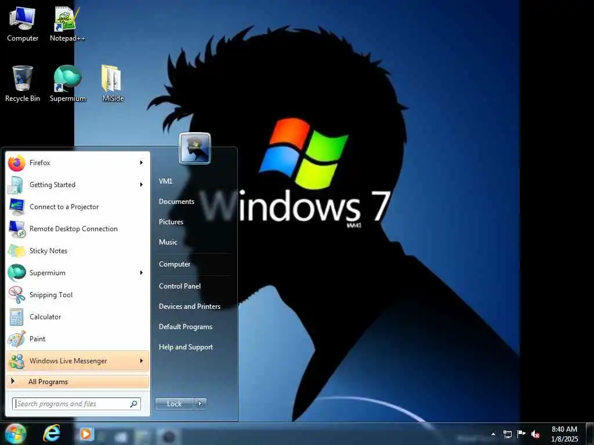Viewport: 594px width, 445px height.
Task: Click the network status tray icon
Action: (507, 434)
